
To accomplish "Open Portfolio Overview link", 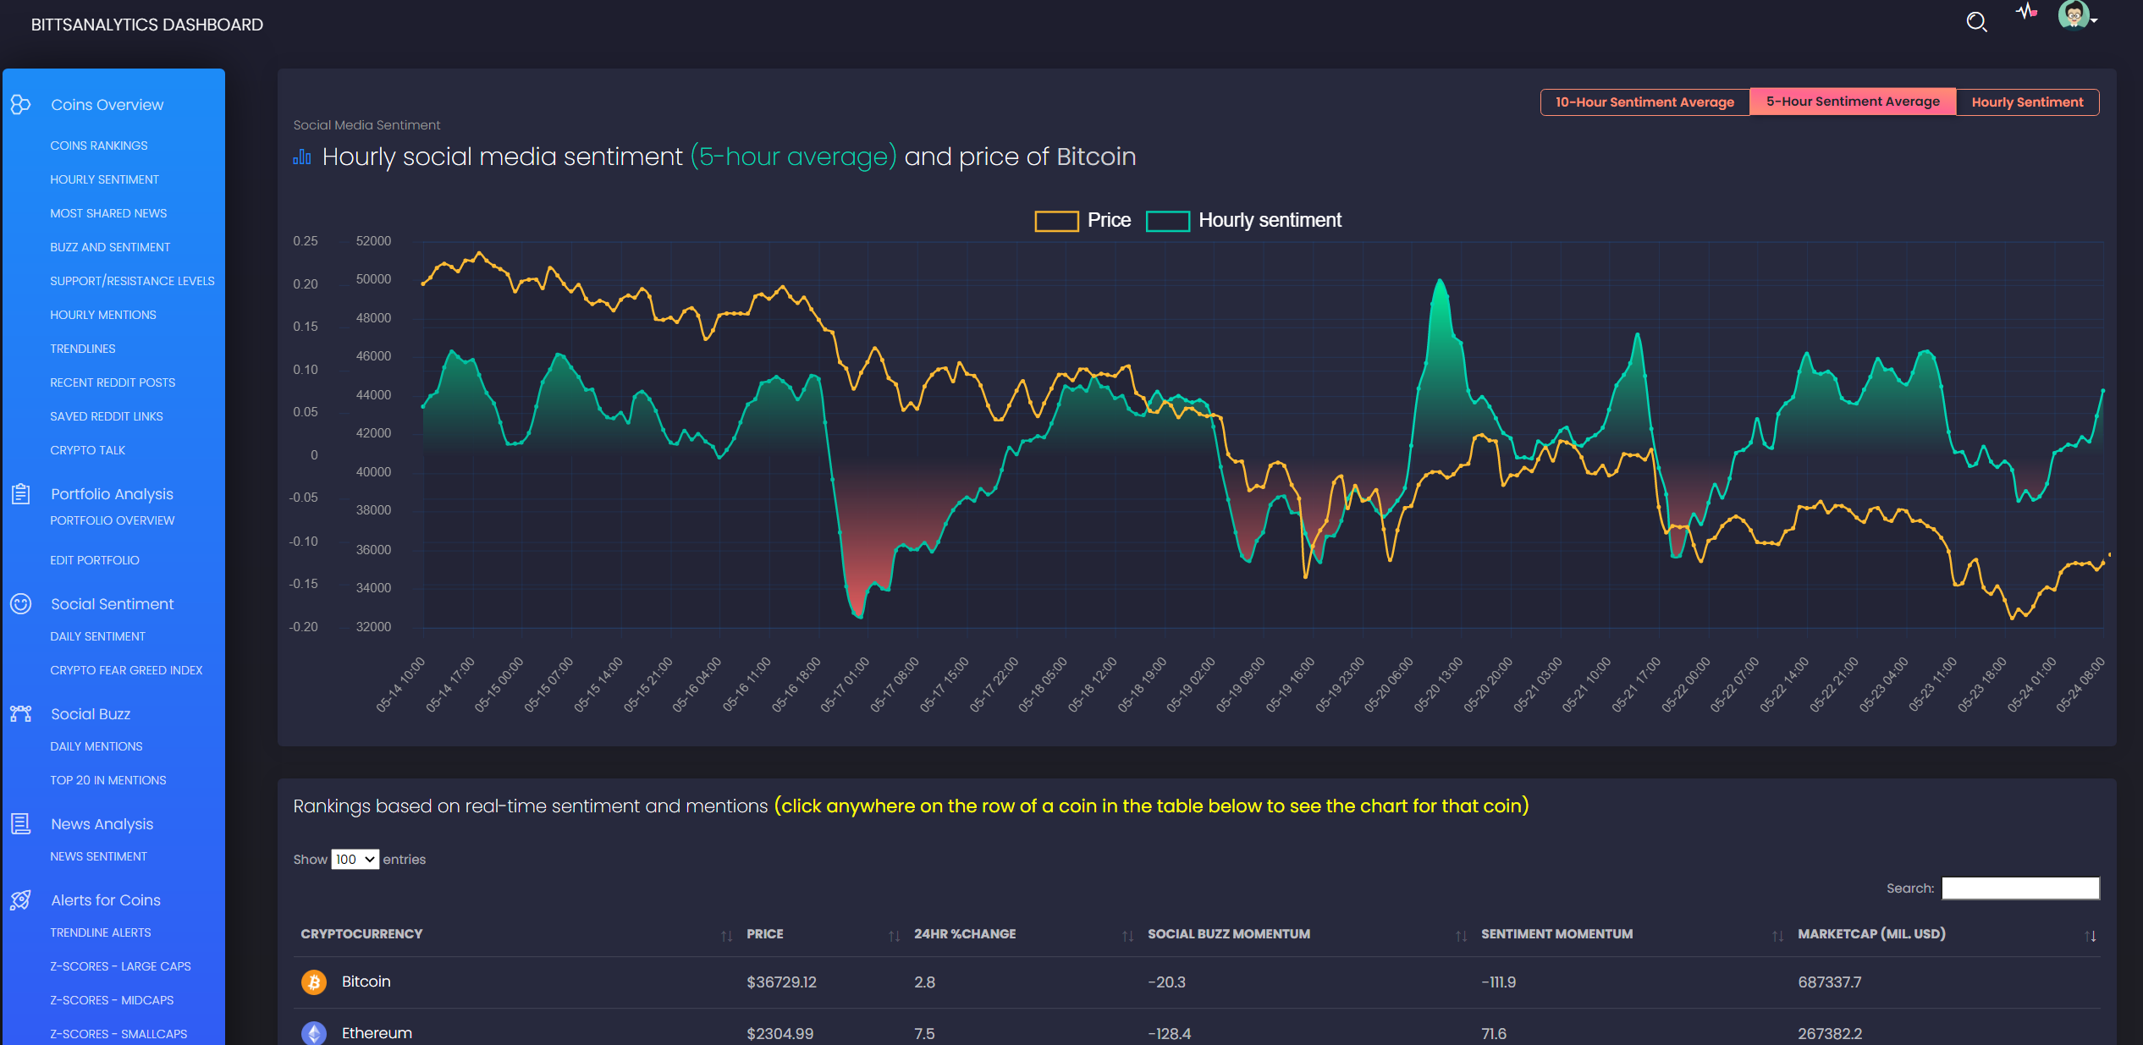I will point(113,520).
